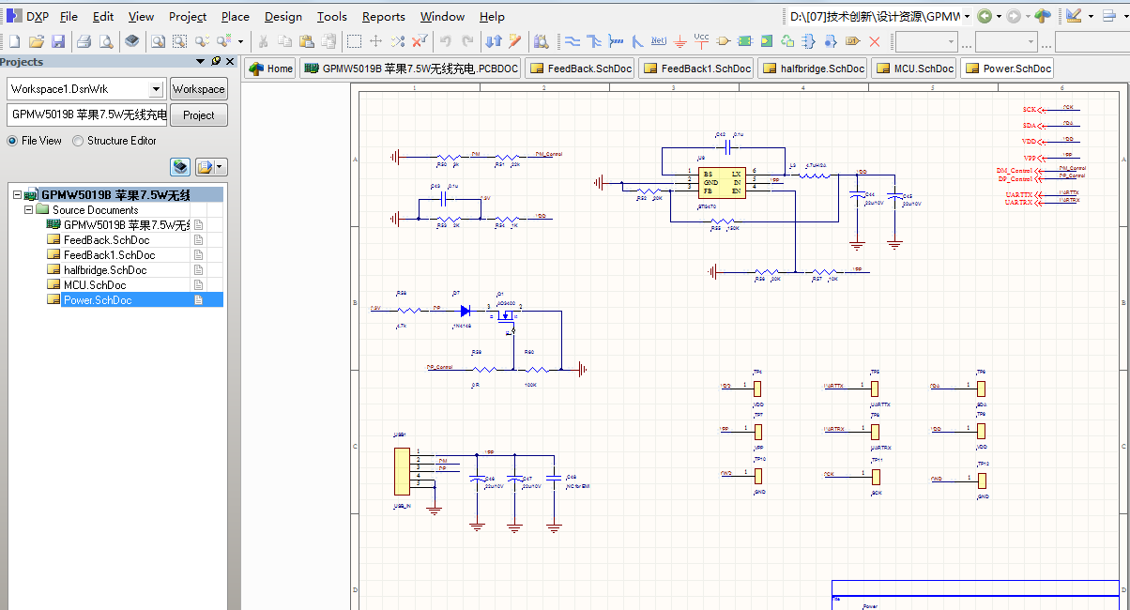
Task: Pin the Projects panel
Action: tap(216, 61)
